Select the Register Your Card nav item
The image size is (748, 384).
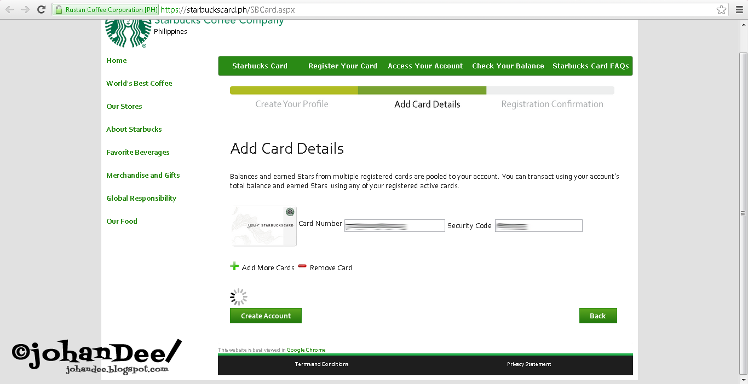coord(342,66)
